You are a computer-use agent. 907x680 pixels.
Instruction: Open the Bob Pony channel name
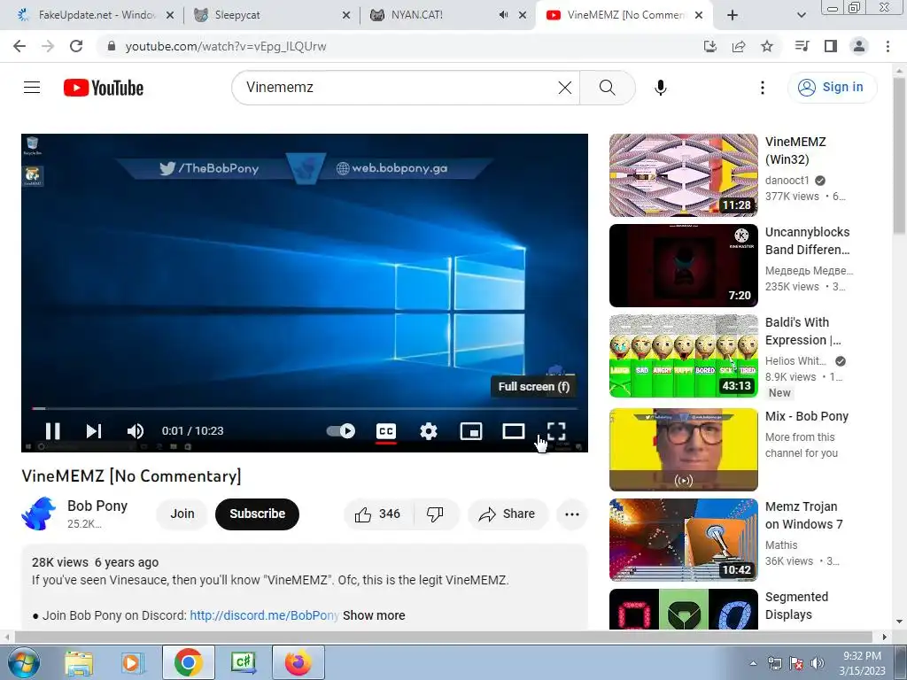coord(97,506)
